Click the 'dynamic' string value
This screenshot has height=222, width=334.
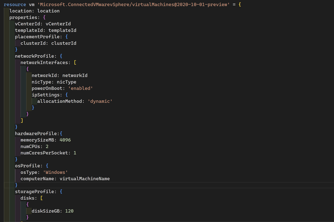(x=100, y=101)
